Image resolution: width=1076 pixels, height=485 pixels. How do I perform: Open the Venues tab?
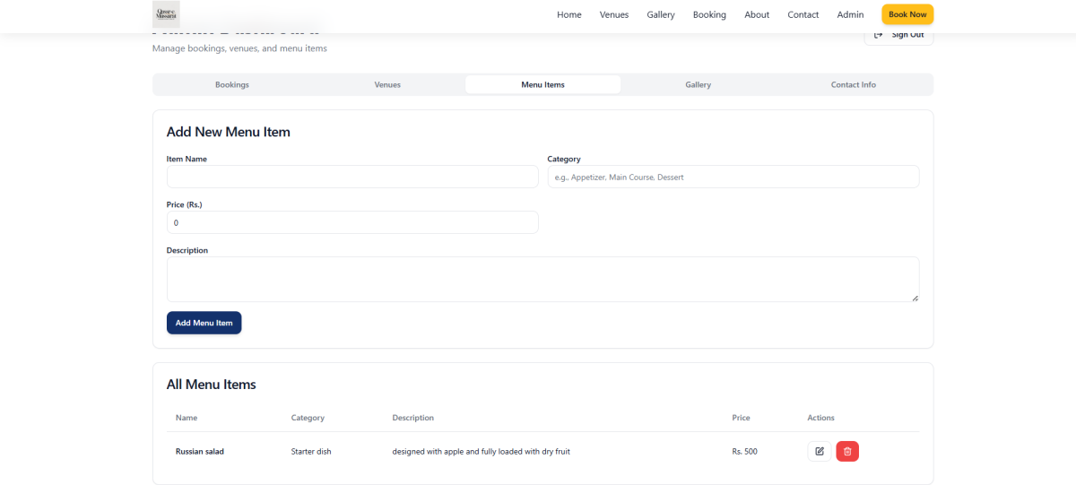click(387, 84)
